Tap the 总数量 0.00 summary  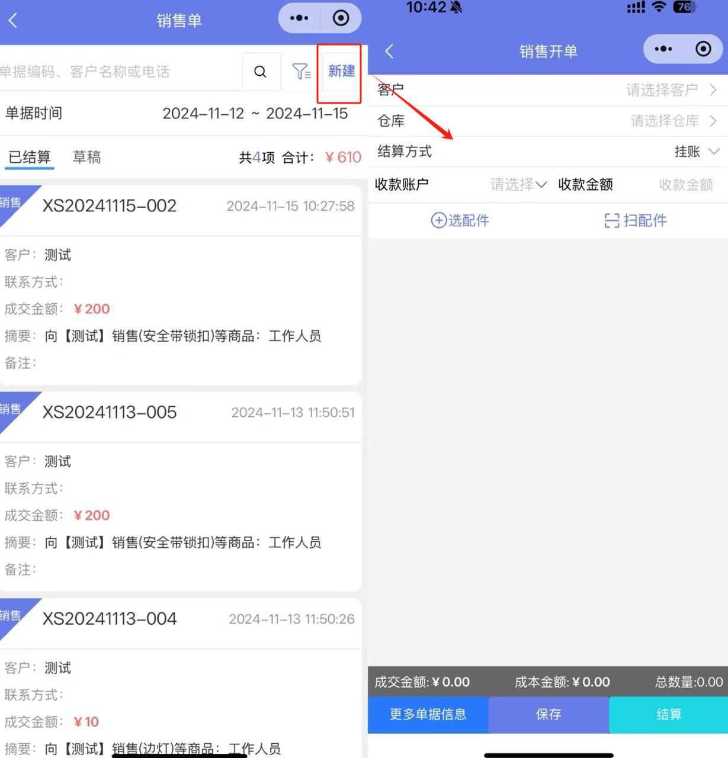pos(689,682)
